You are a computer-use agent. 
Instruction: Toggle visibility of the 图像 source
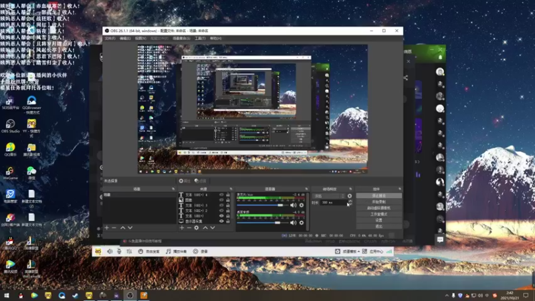point(221,200)
